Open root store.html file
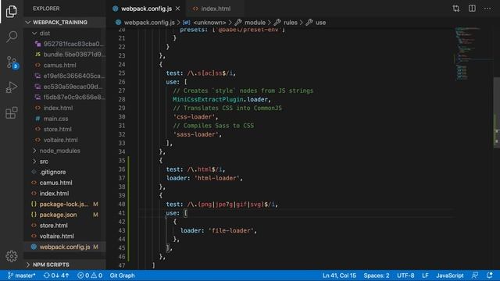This screenshot has height=281, width=500. pos(65,226)
